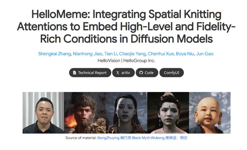
Task: Open the Technical Report button
Action: (x=90, y=73)
